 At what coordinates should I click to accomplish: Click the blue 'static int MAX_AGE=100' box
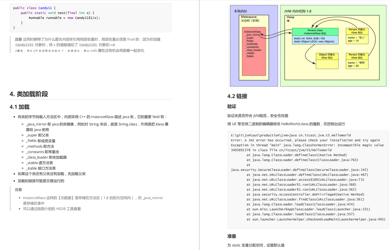pyautogui.click(x=315, y=40)
